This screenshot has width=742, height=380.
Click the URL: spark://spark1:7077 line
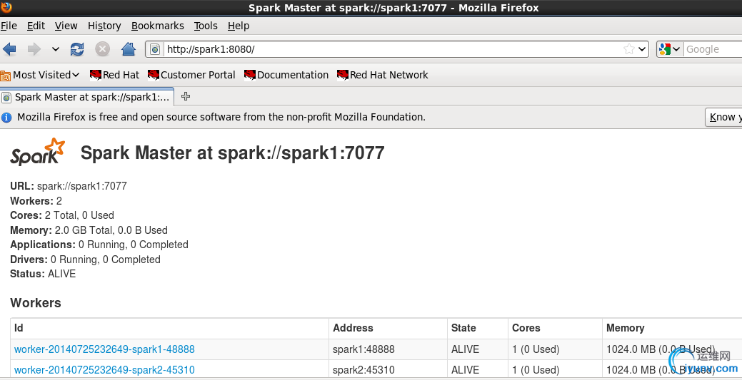point(69,186)
